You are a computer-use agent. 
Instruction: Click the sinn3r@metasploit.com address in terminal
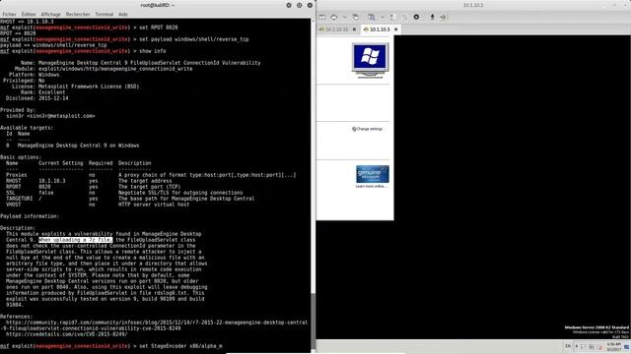pos(61,116)
